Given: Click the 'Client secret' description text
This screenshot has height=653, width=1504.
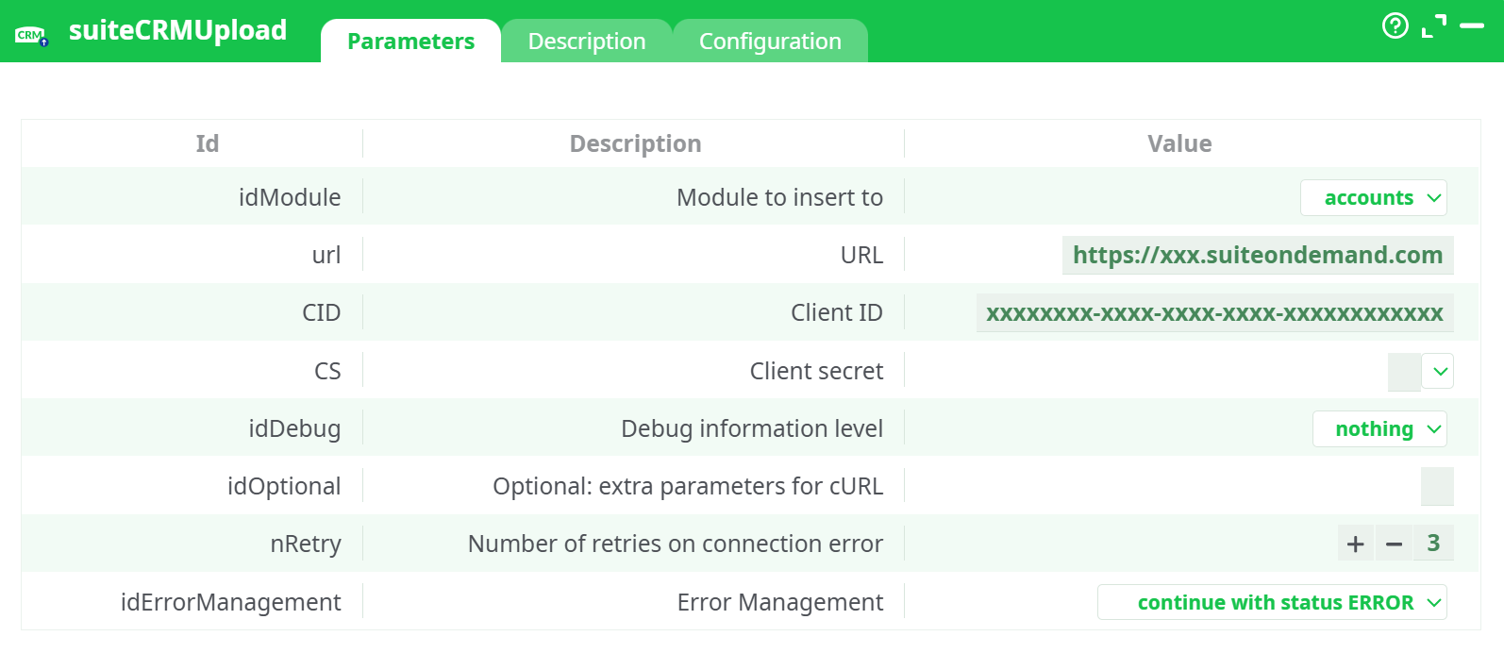Looking at the screenshot, I should pos(817,371).
